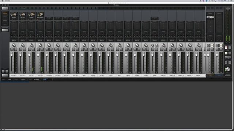Turn the pan knob on ANALOG 1
234x131 pixels.
pos(14,45)
